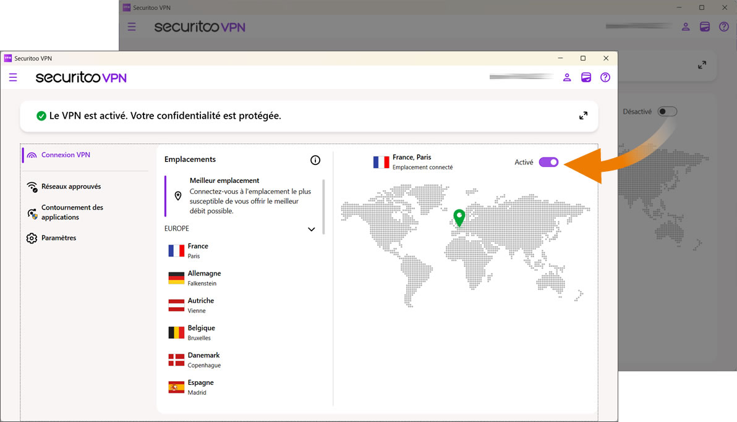Viewport: 737px width, 422px height.
Task: Show info about Emplacements
Action: 315,160
